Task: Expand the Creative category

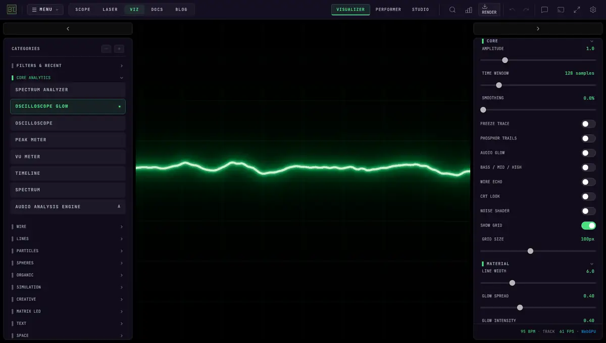Action: click(x=68, y=300)
